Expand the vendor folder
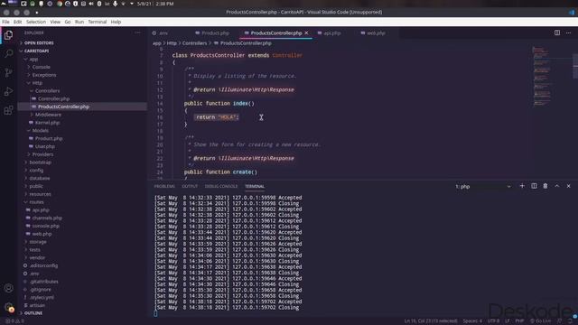The width and height of the screenshot is (578, 325). coord(37,258)
